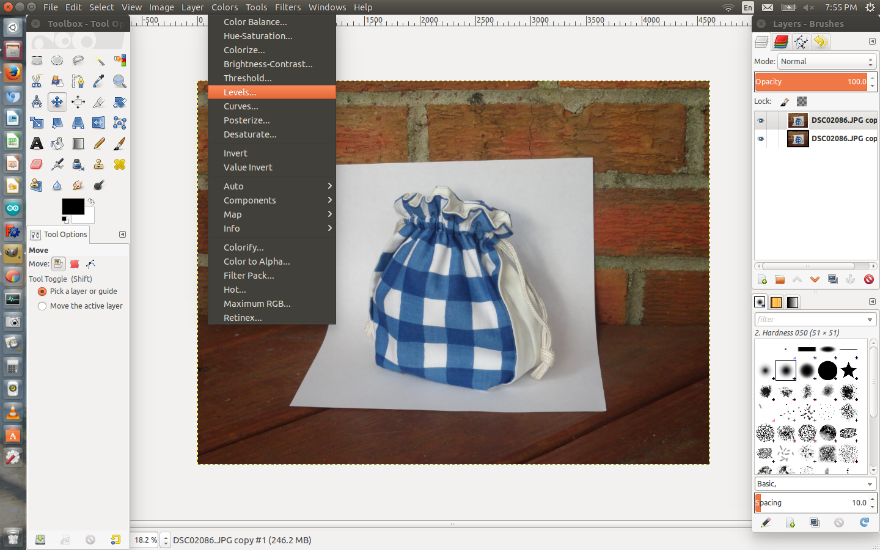Open Tool Options tab configuration menu
880x550 pixels.
122,235
